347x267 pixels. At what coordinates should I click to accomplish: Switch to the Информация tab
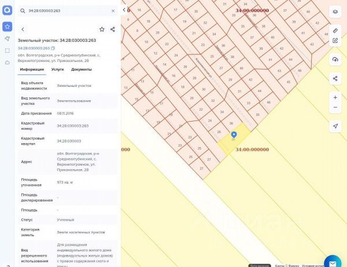[x=32, y=70]
